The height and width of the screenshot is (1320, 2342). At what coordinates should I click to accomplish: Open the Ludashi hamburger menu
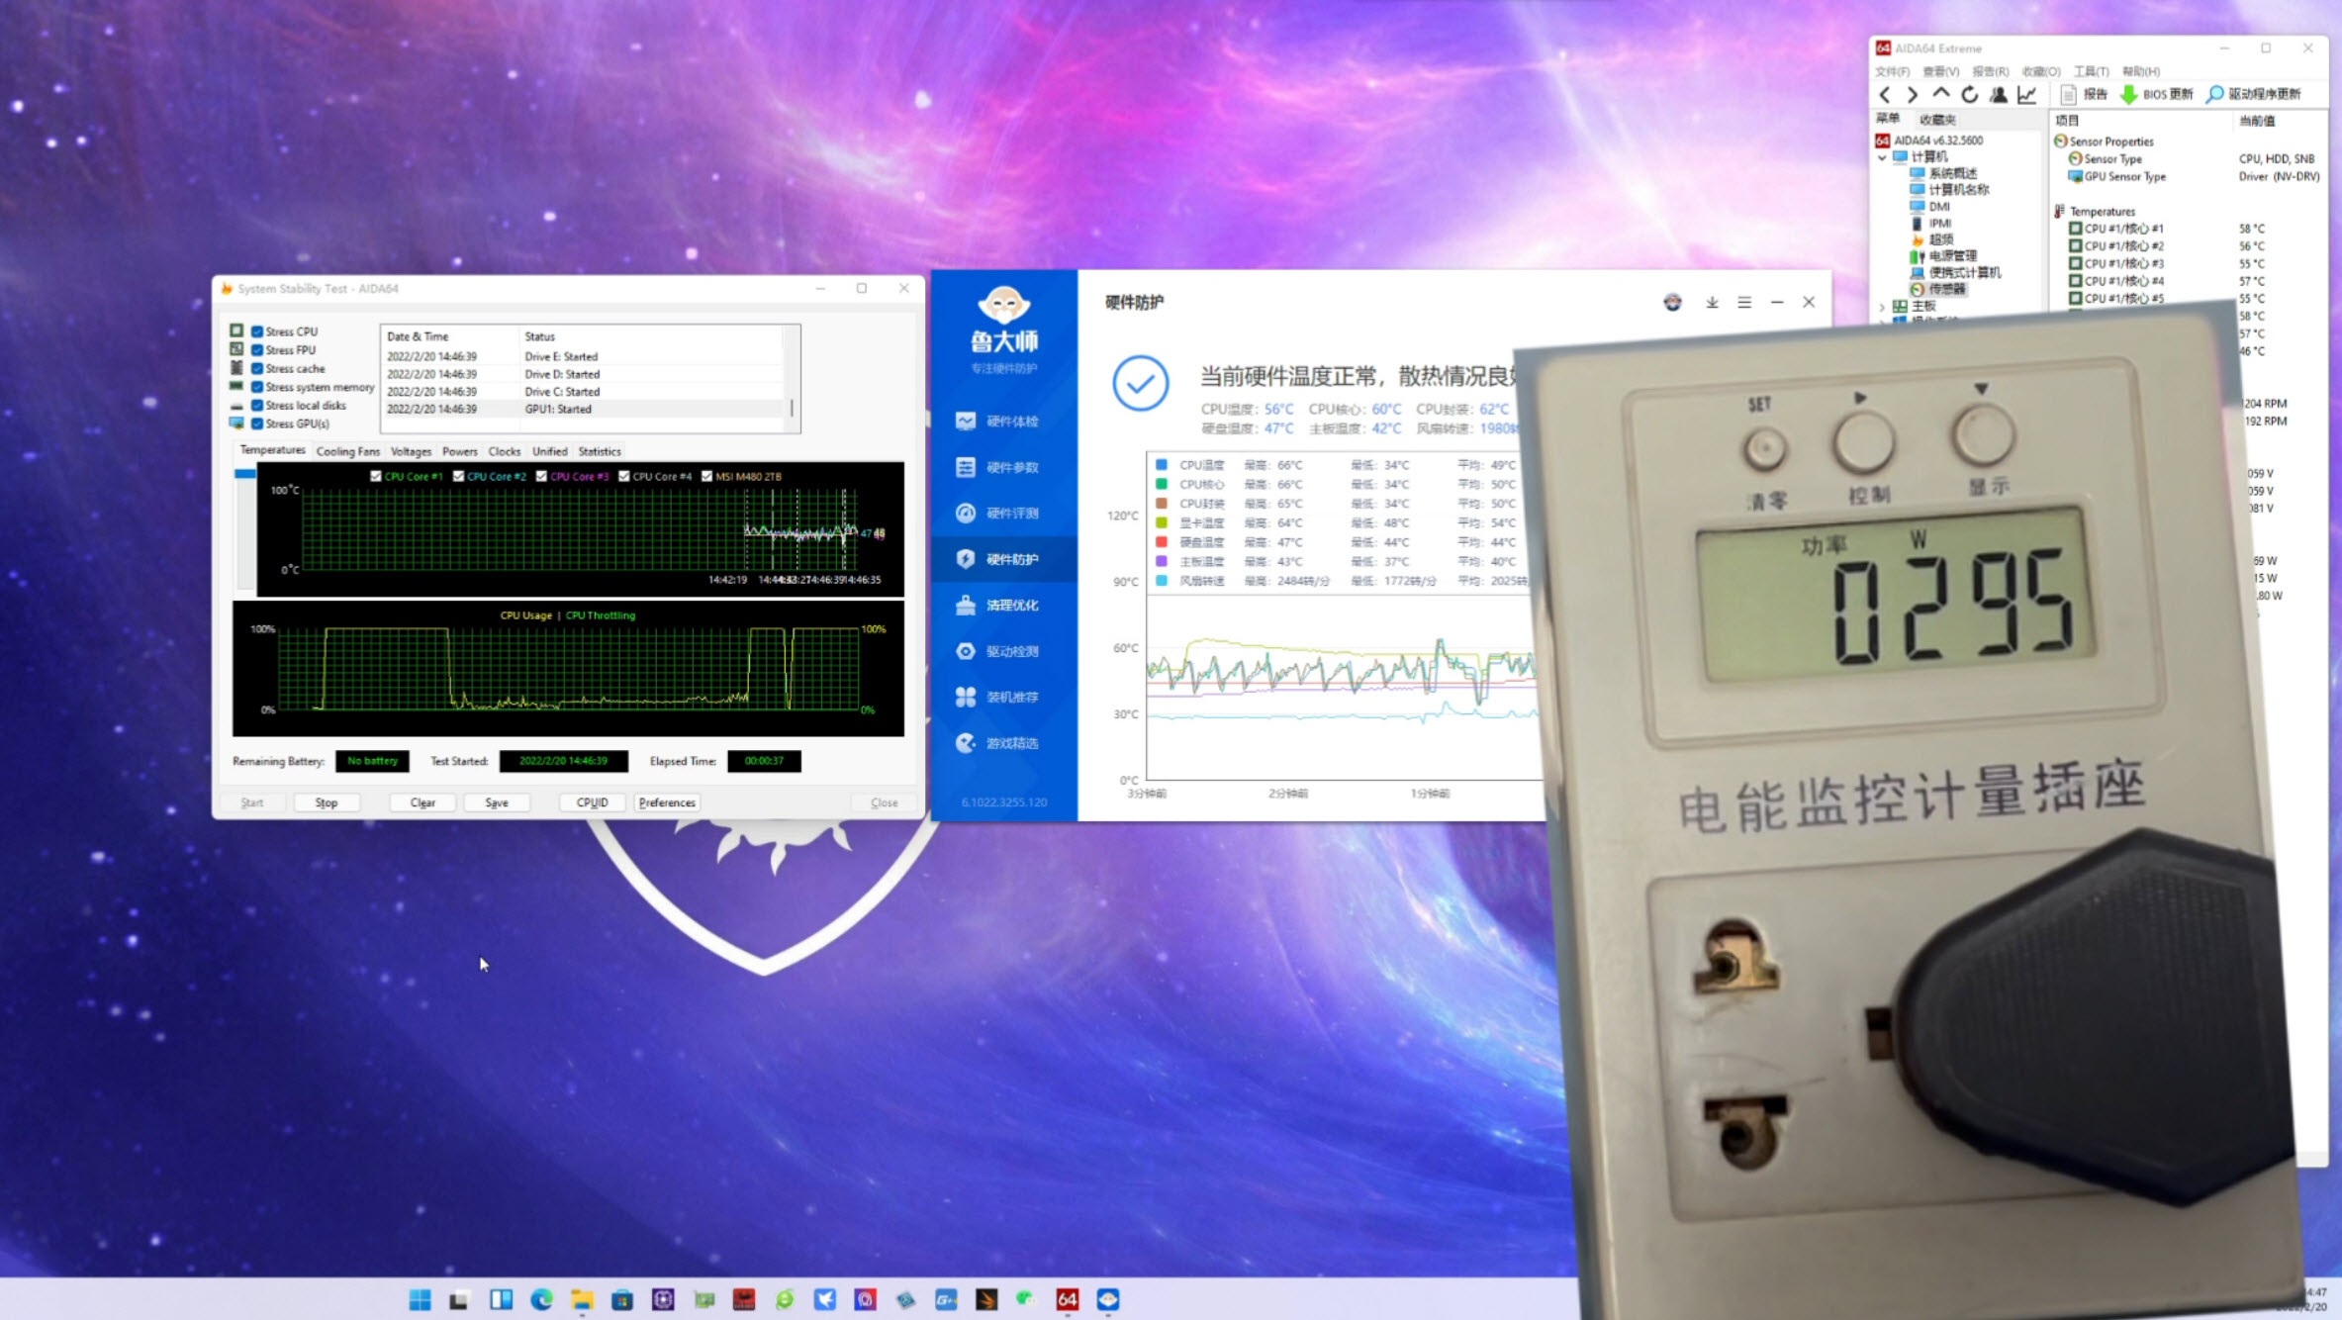click(1744, 303)
